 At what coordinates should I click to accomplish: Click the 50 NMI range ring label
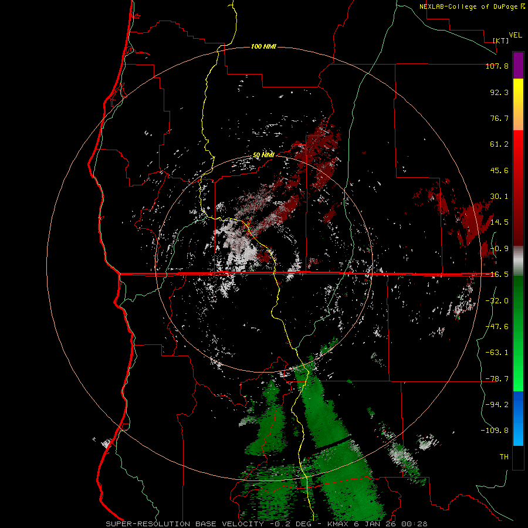click(x=263, y=155)
